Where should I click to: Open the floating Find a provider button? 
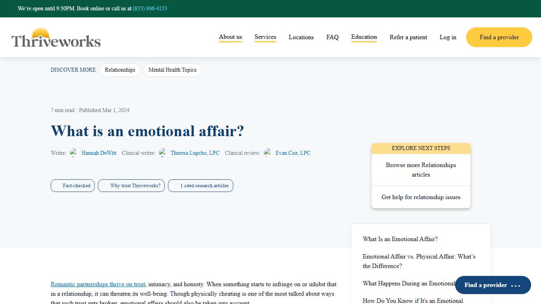(493, 285)
